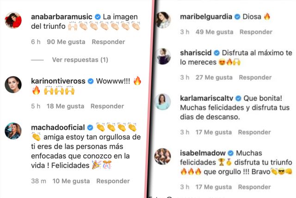
Task: Click verified badge beside karinontiveross
Action: 91,81
